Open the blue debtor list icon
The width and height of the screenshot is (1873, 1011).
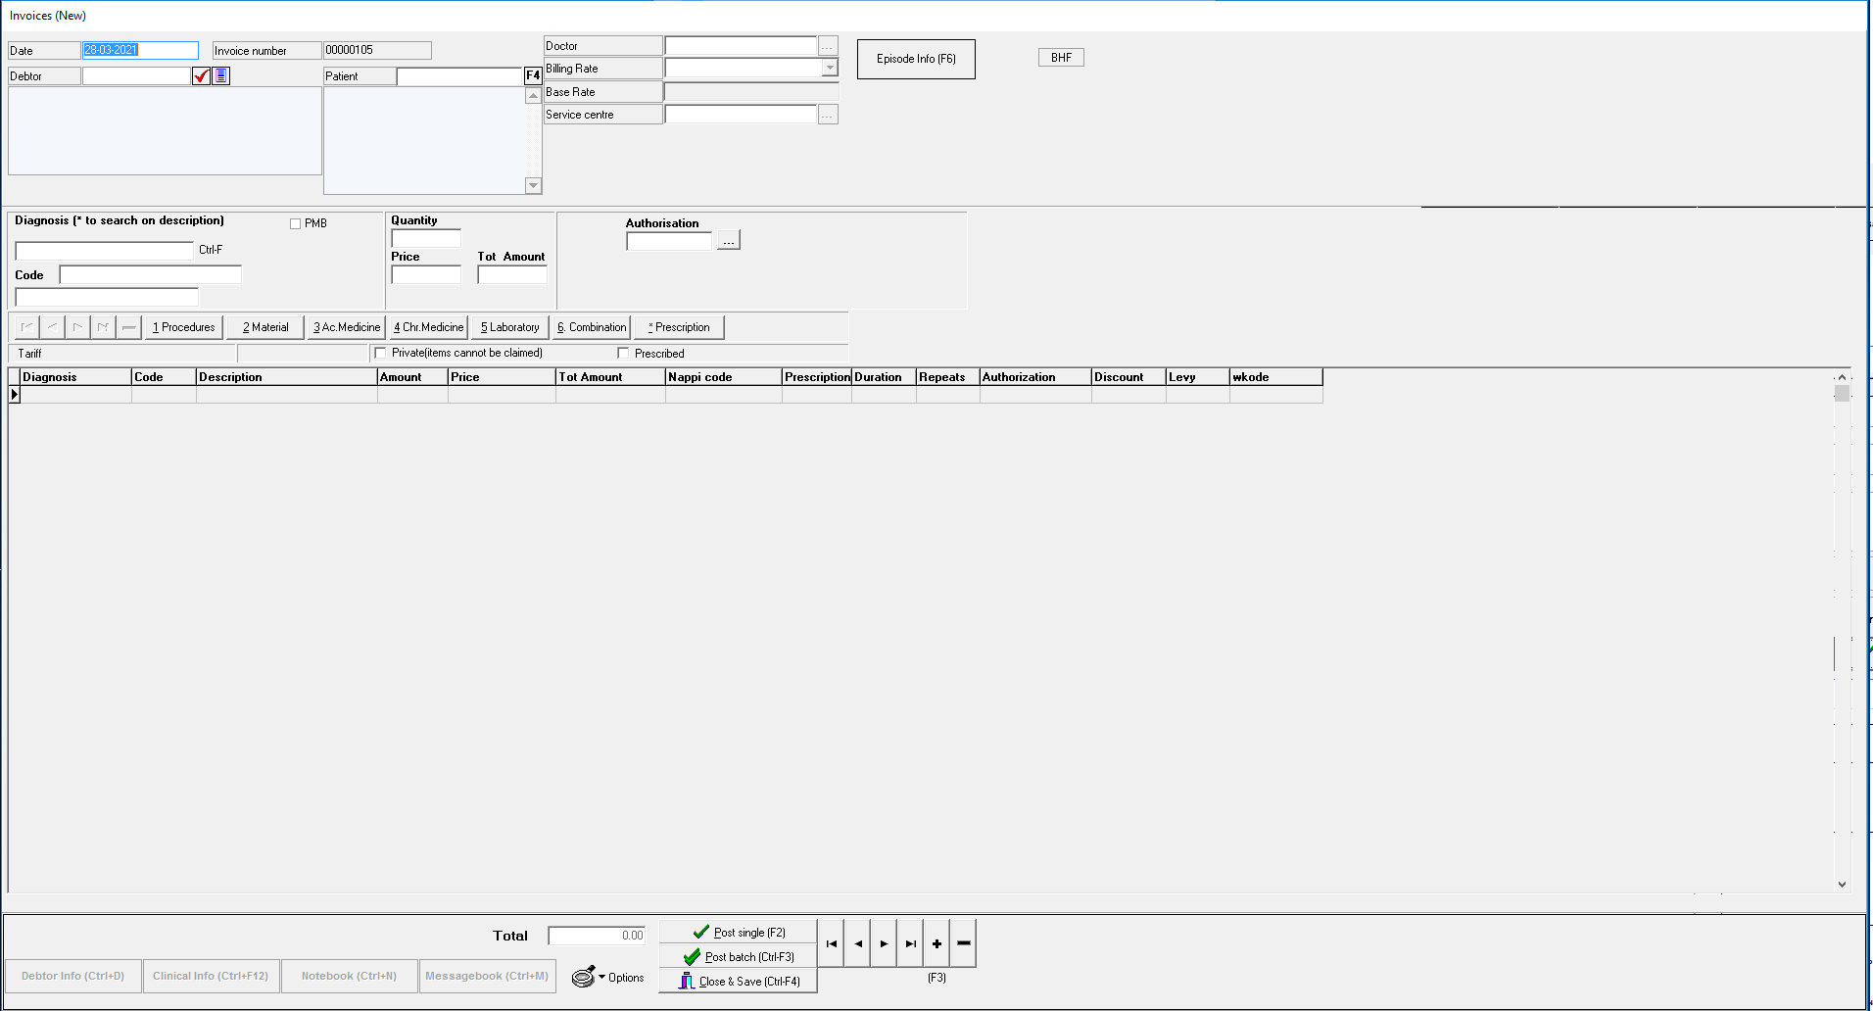pos(221,76)
